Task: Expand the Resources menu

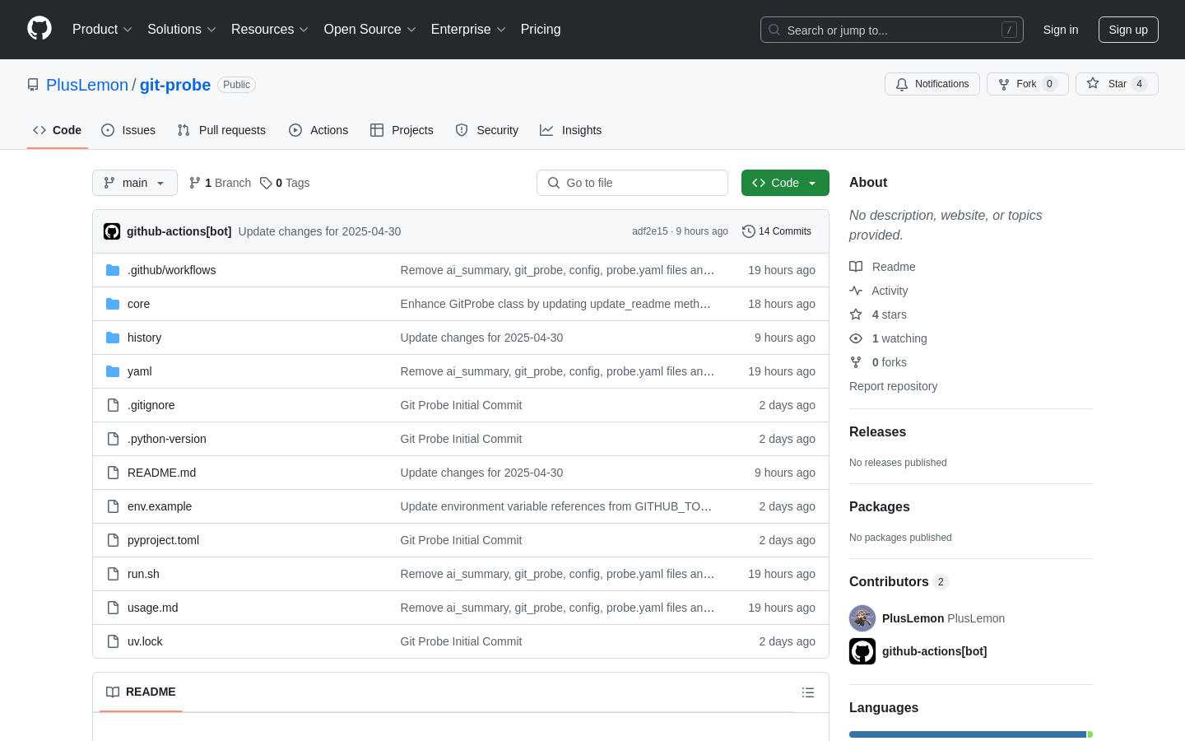Action: (270, 30)
